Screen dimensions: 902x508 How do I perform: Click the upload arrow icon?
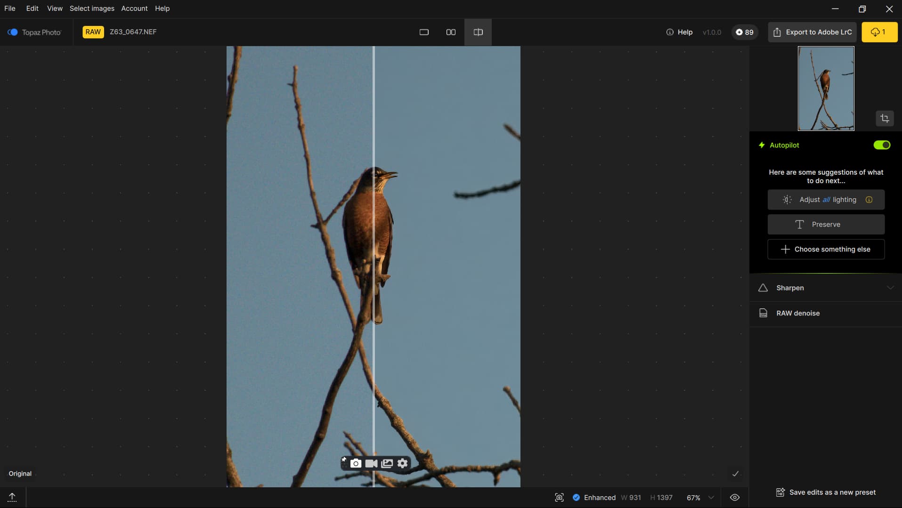point(12,497)
